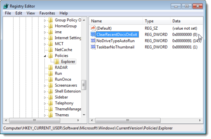Image resolution: width=211 pixels, height=139 pixels.
Task: Click the NetCache folder icon
Action: pyautogui.click(x=51, y=50)
